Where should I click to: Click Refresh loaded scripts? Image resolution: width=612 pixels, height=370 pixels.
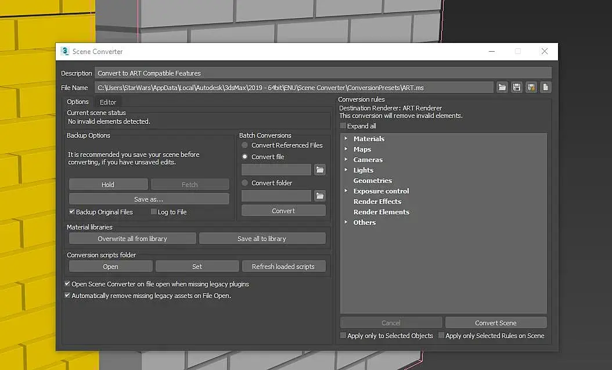click(283, 266)
